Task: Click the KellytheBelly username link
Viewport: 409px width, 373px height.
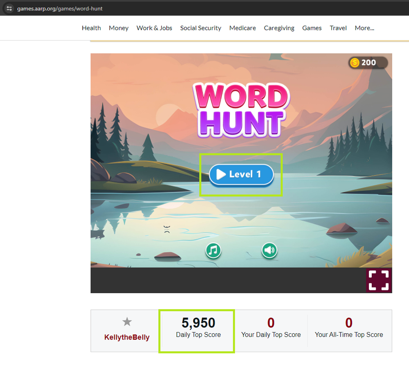Action: [127, 337]
